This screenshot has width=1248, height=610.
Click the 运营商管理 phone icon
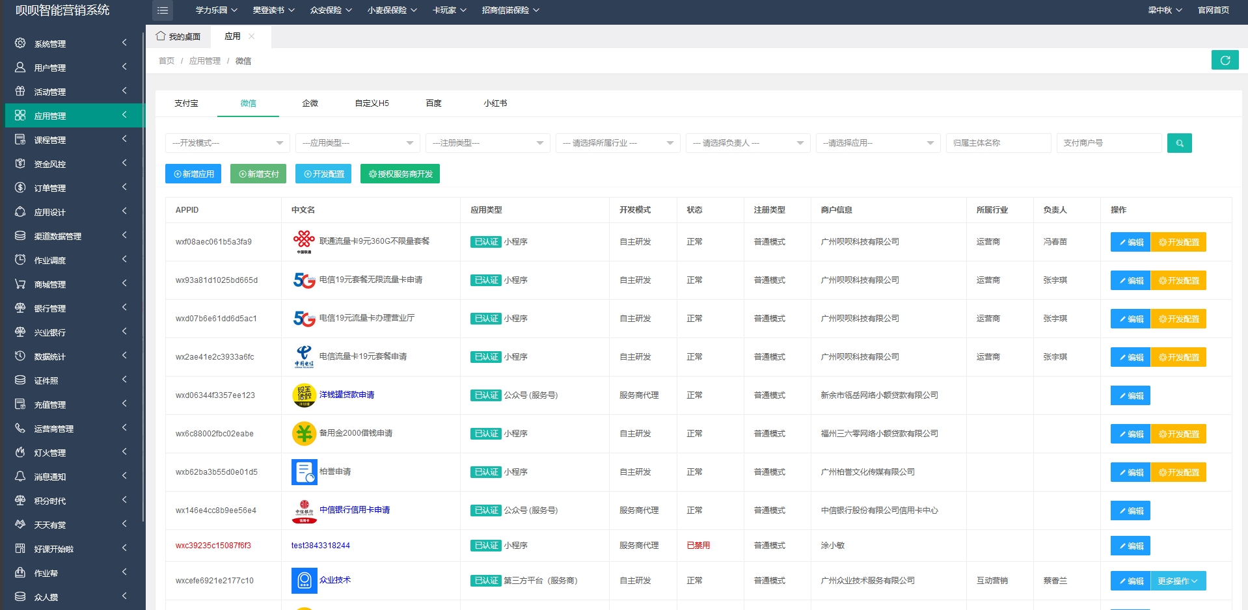point(20,429)
